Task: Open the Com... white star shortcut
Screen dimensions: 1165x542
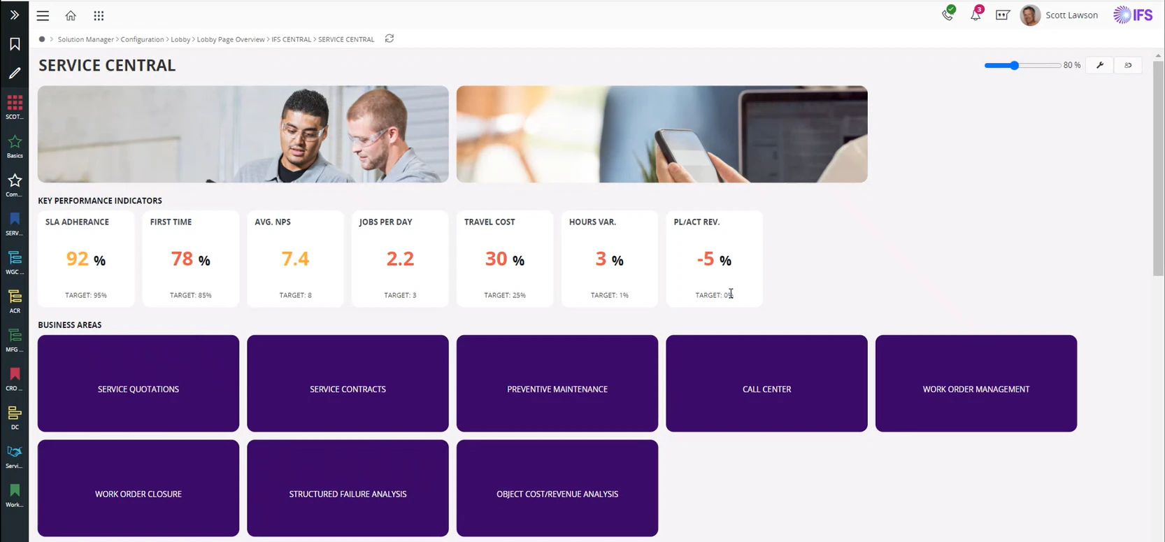Action: tap(15, 185)
